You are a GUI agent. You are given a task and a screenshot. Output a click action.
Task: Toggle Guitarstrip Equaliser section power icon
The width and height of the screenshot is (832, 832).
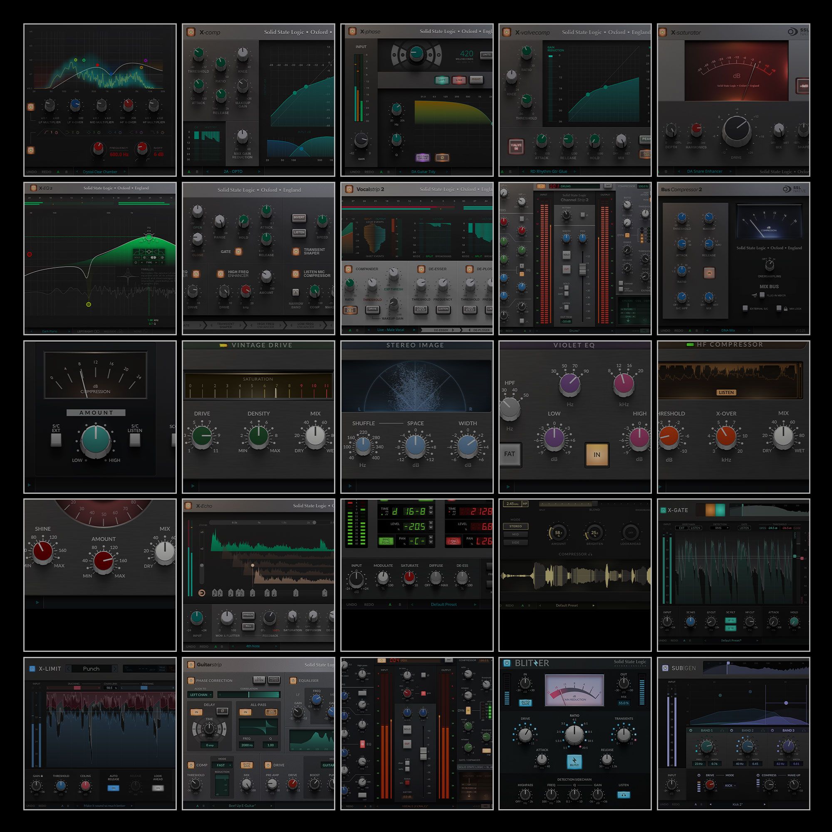point(293,681)
